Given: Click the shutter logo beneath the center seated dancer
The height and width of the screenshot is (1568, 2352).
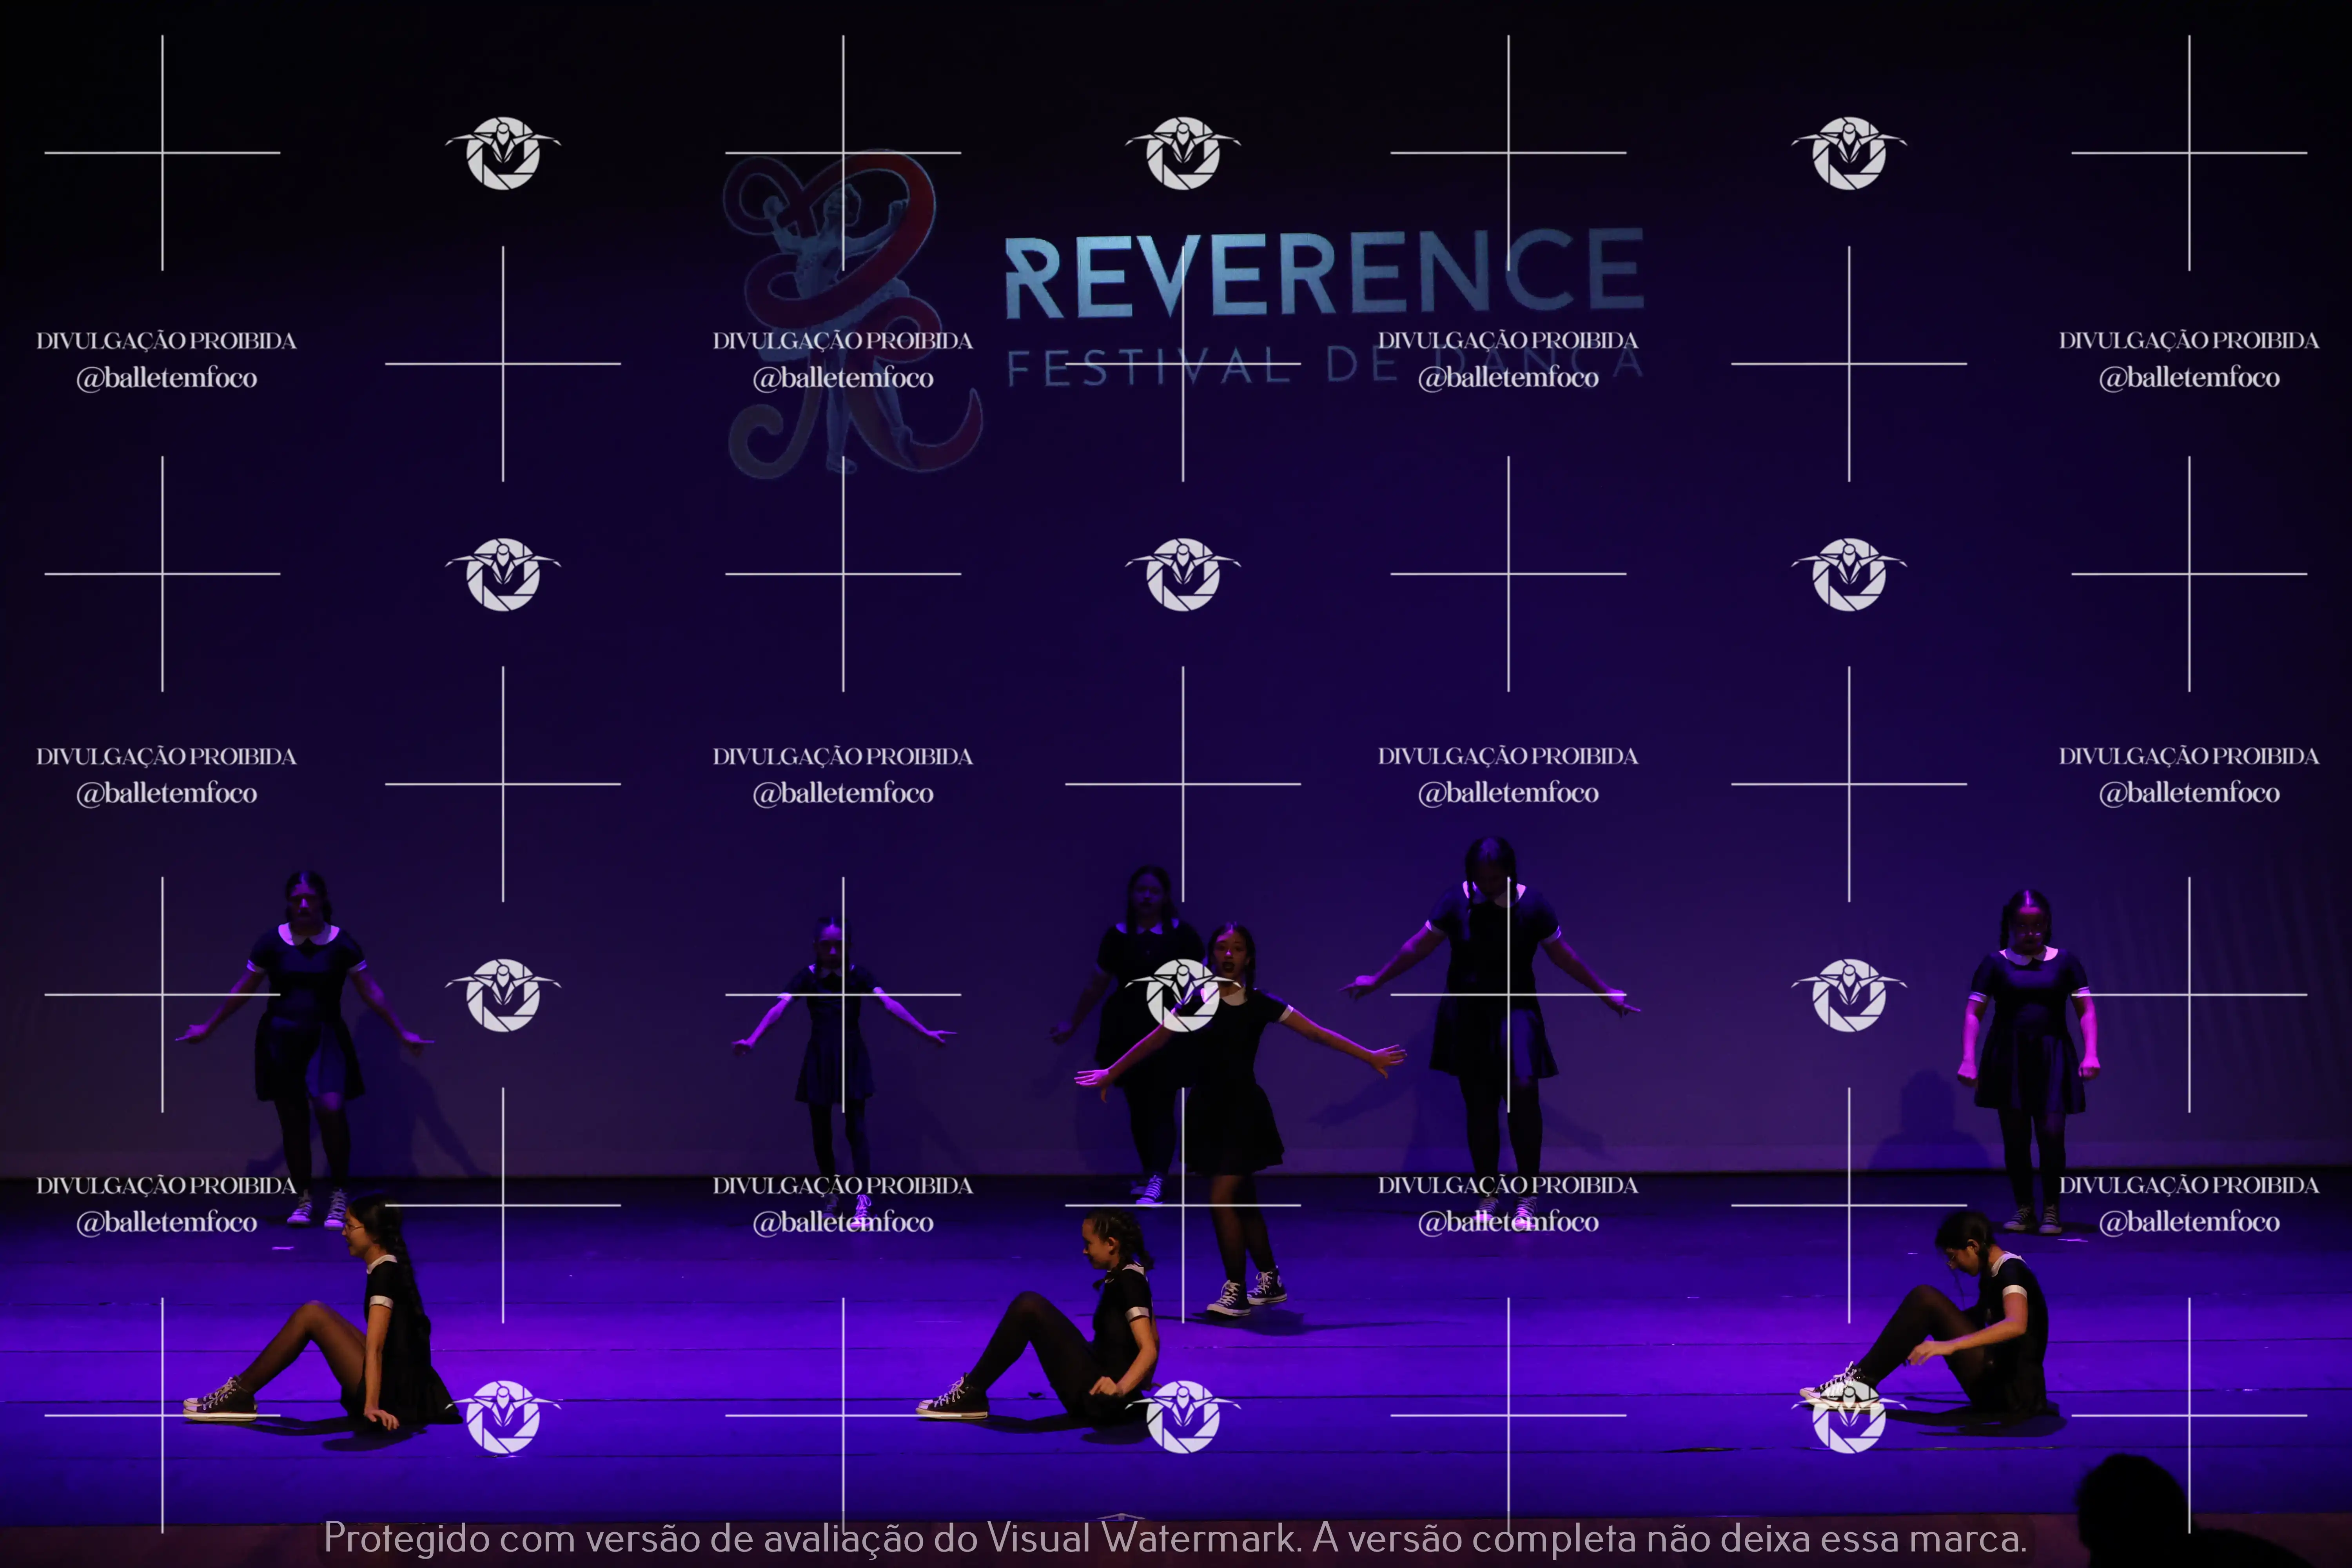Looking at the screenshot, I should click(1183, 1416).
